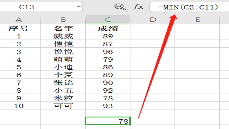The height and width of the screenshot is (129, 229).
Task: Click the 名字 header cell
Action: coord(63,28)
